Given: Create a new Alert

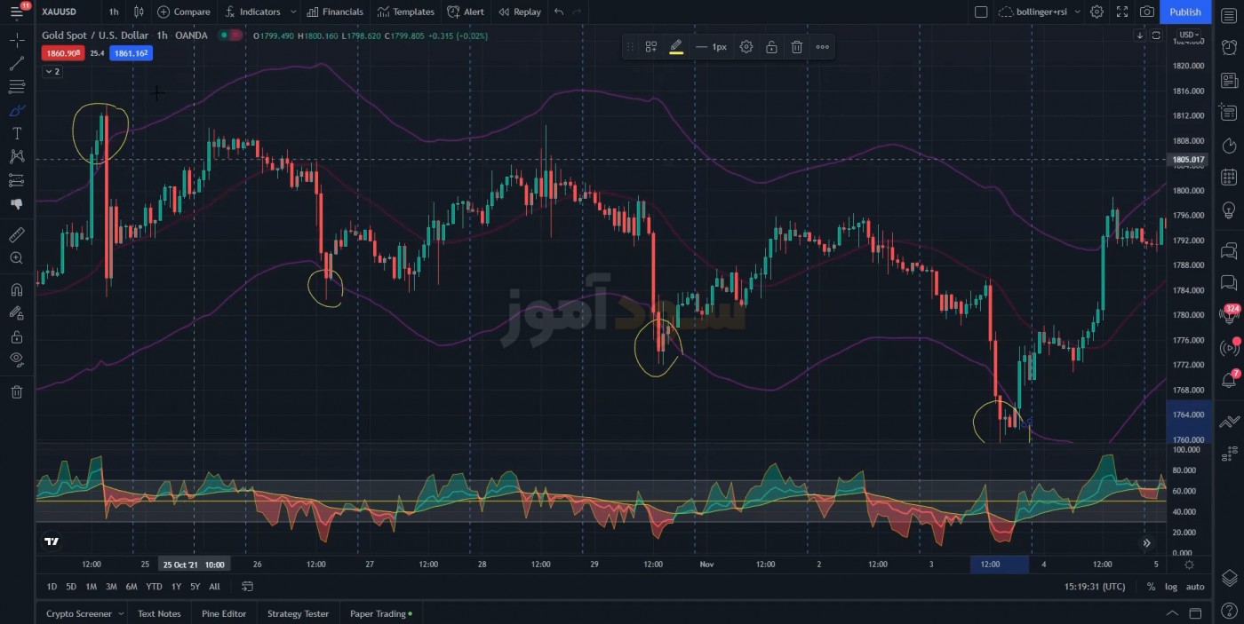Looking at the screenshot, I should [x=466, y=12].
